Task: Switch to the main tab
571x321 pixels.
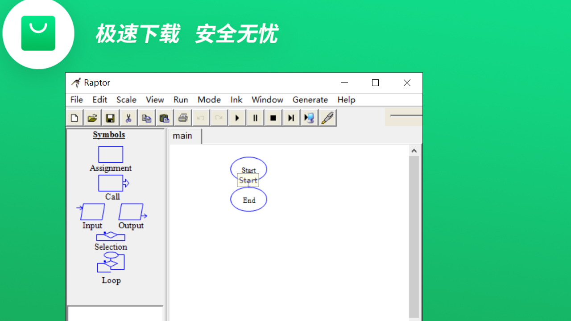Action: (x=183, y=136)
